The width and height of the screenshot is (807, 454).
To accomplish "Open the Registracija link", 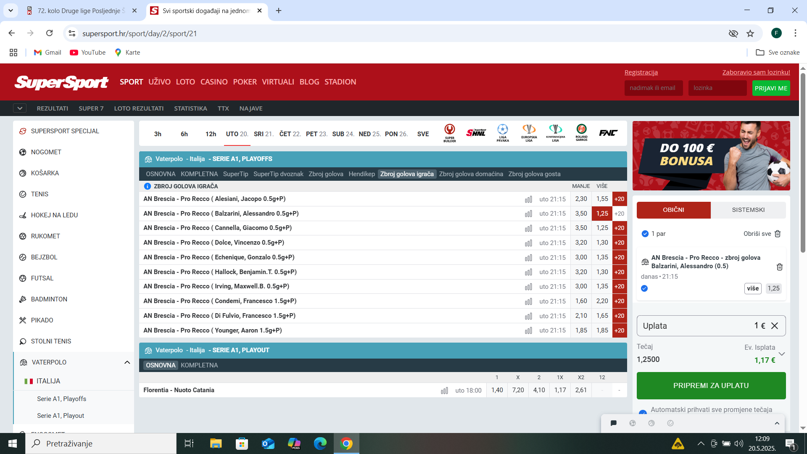I will pyautogui.click(x=641, y=72).
